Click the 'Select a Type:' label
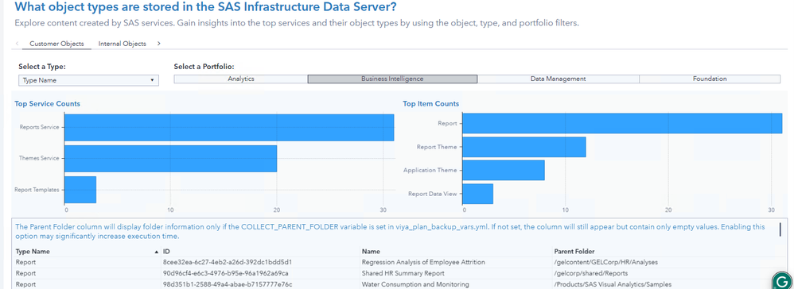Image resolution: width=794 pixels, height=289 pixels. [42, 66]
